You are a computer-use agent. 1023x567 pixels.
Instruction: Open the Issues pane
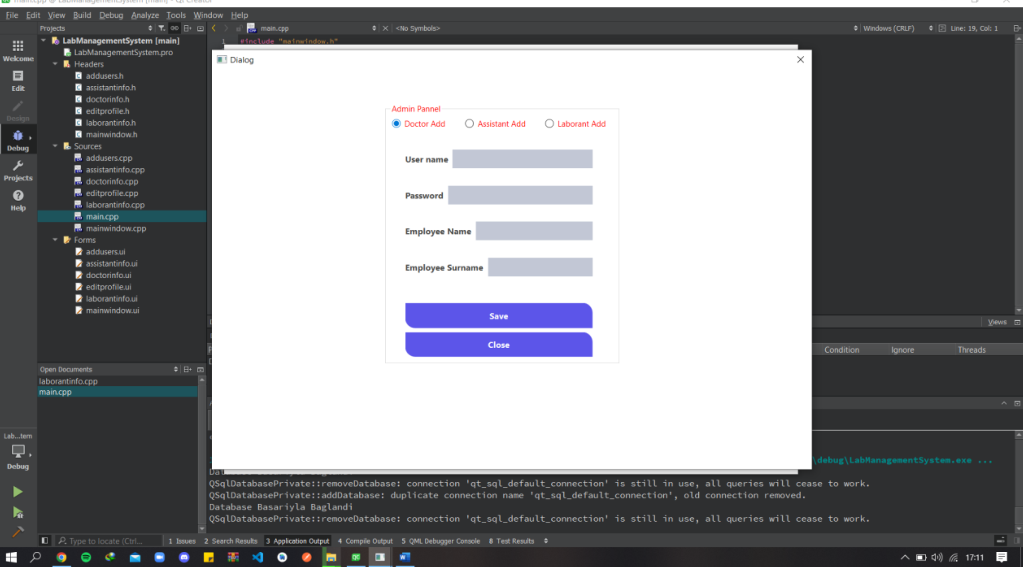(x=182, y=540)
